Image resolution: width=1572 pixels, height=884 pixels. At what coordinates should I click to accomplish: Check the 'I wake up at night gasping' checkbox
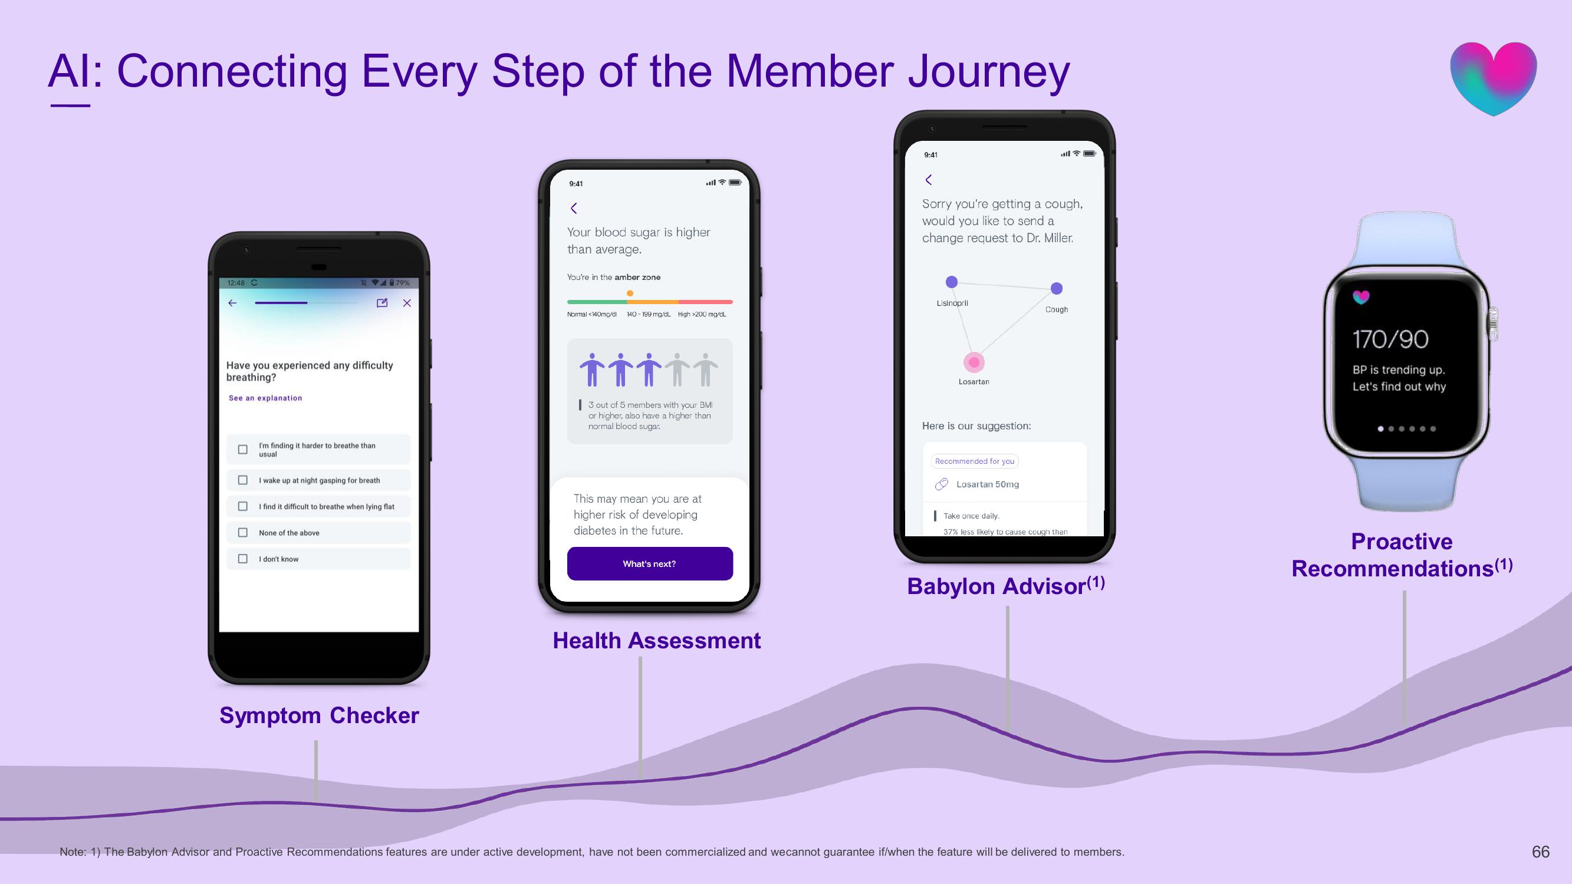(x=244, y=479)
